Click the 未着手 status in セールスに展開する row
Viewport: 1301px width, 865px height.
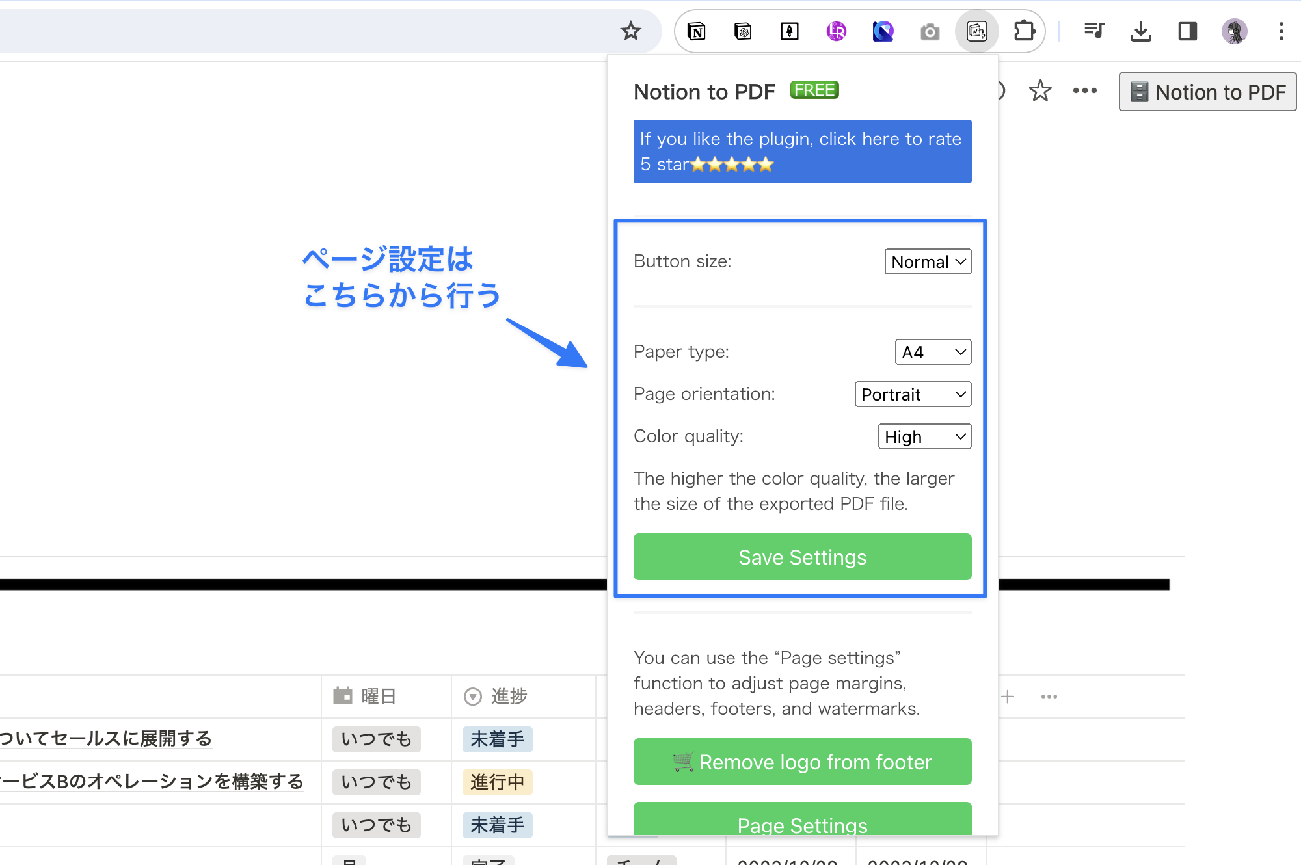coord(497,739)
